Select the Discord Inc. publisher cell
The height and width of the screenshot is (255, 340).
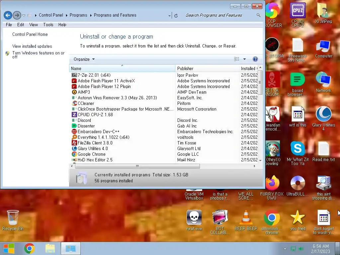tap(187, 120)
